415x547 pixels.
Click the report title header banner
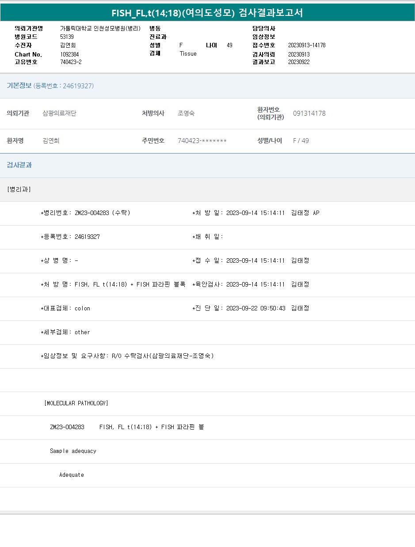[207, 13]
